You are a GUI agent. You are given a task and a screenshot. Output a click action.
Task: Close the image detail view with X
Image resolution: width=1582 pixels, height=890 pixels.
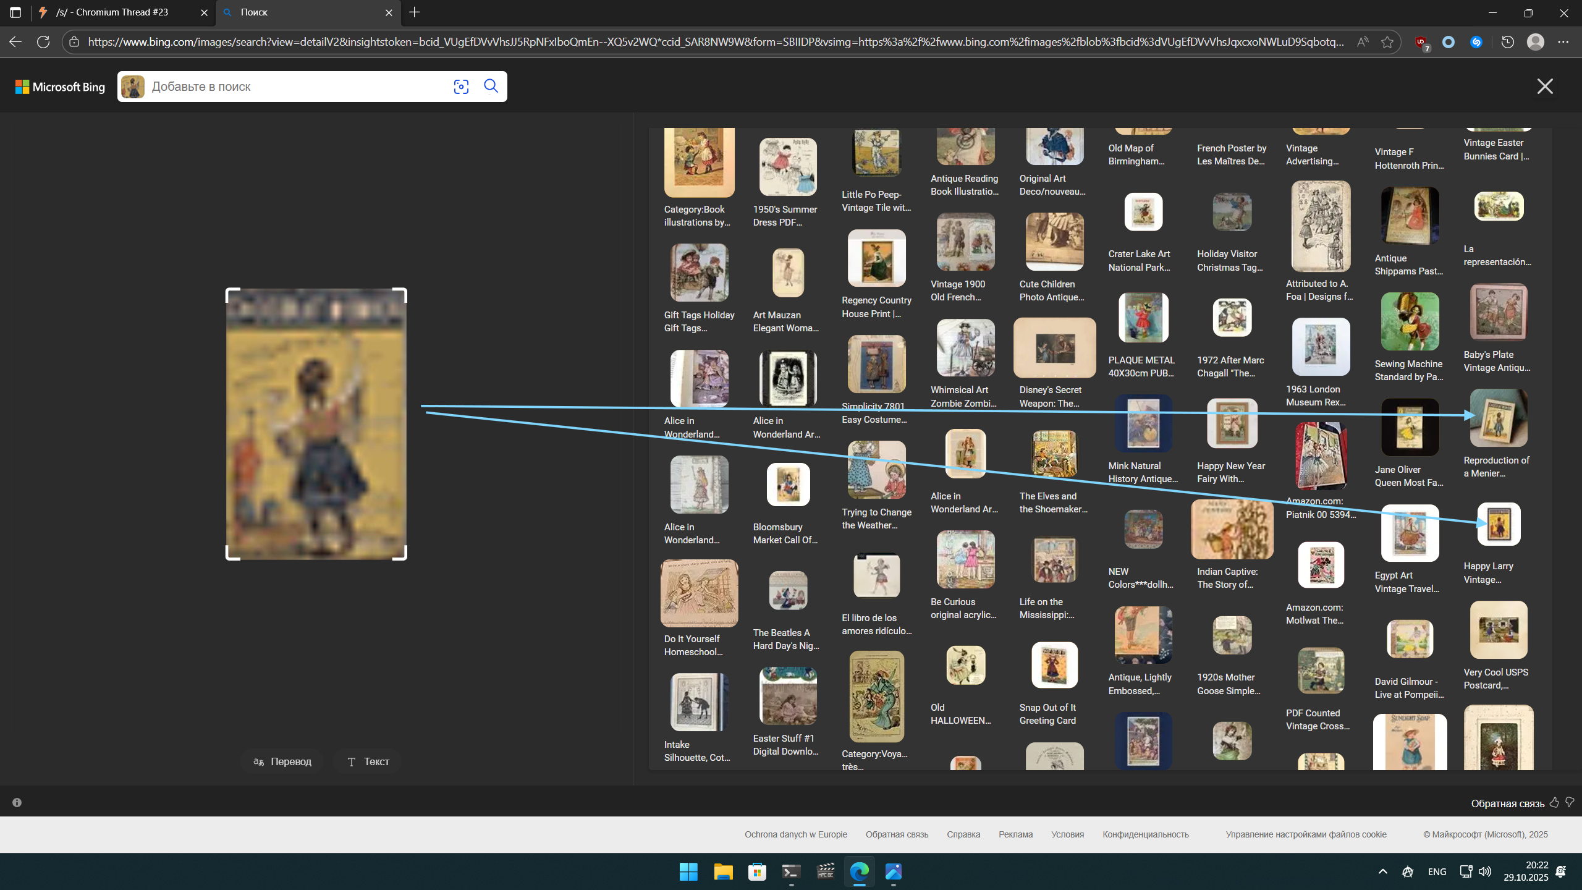(1545, 87)
